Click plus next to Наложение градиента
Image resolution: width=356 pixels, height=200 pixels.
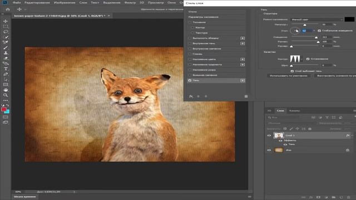(x=243, y=64)
